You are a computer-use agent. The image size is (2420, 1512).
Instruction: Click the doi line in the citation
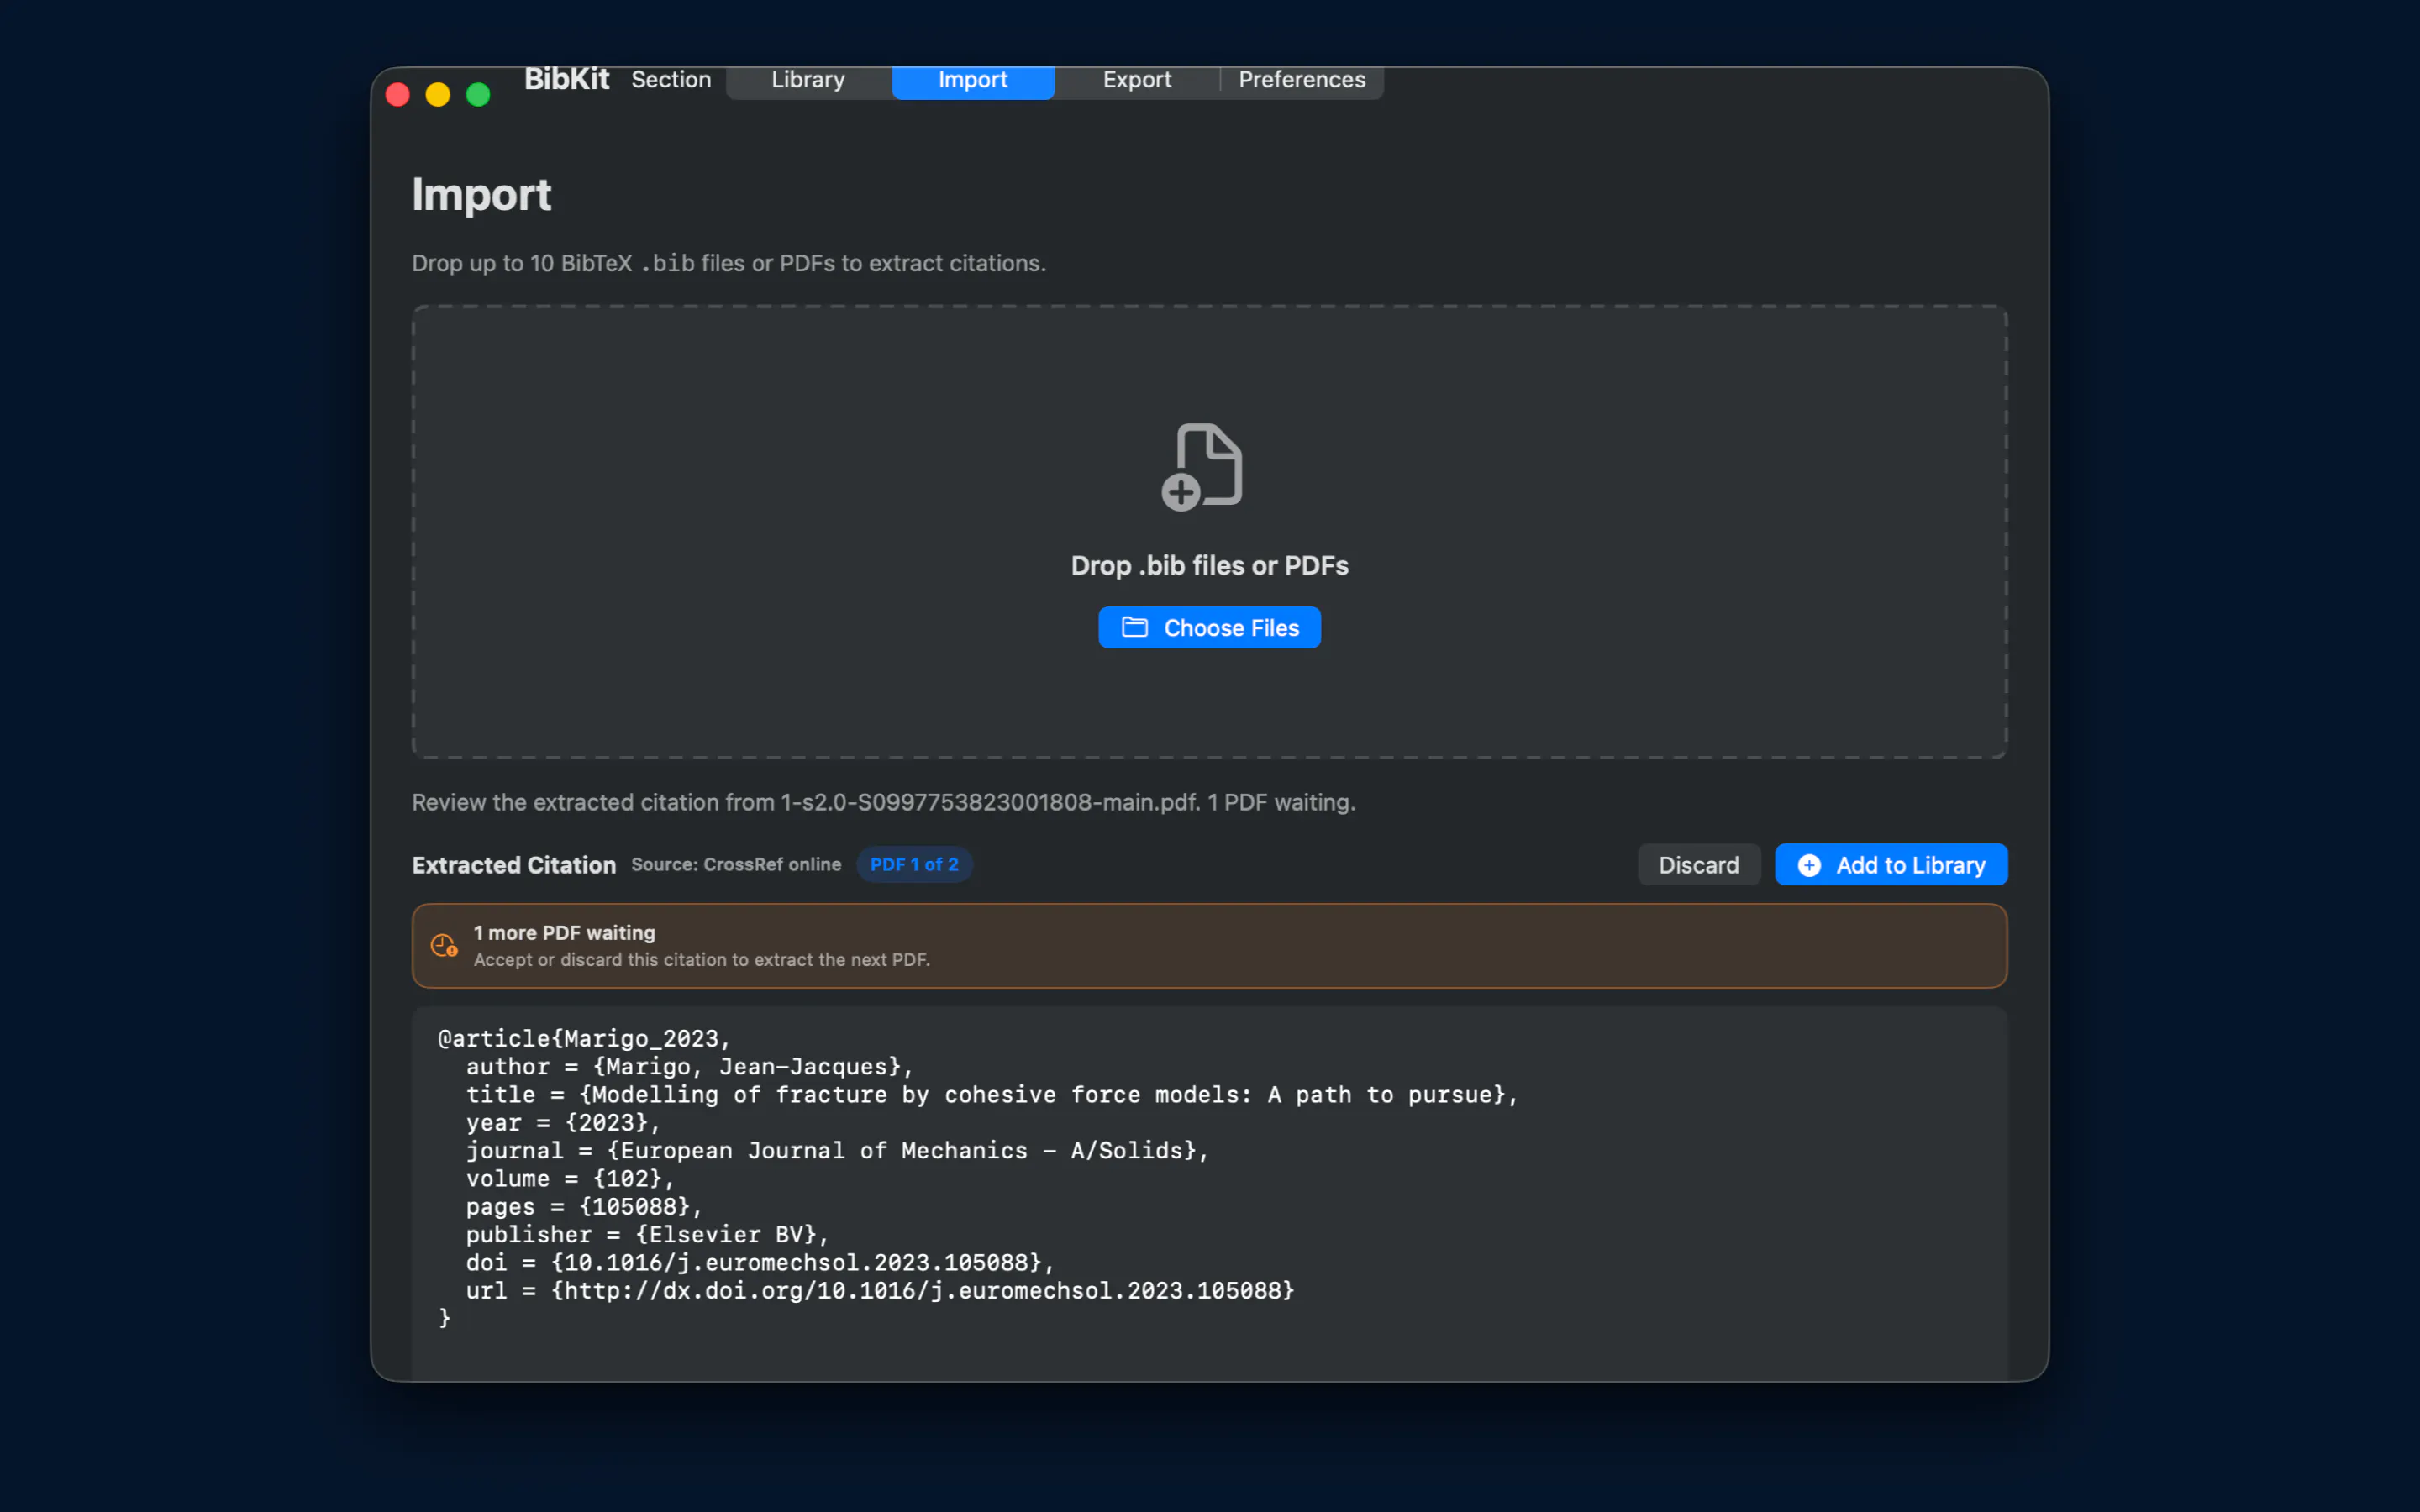click(760, 1263)
